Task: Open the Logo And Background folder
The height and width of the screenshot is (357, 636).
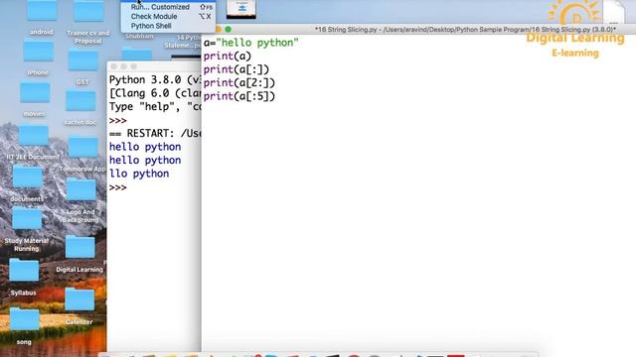Action: [x=81, y=189]
